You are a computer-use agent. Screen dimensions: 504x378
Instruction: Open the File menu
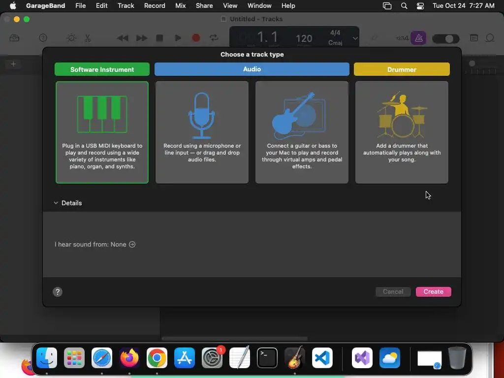(x=80, y=5)
